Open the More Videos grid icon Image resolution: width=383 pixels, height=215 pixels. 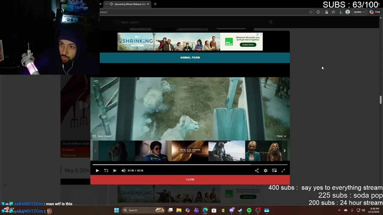[94, 136]
